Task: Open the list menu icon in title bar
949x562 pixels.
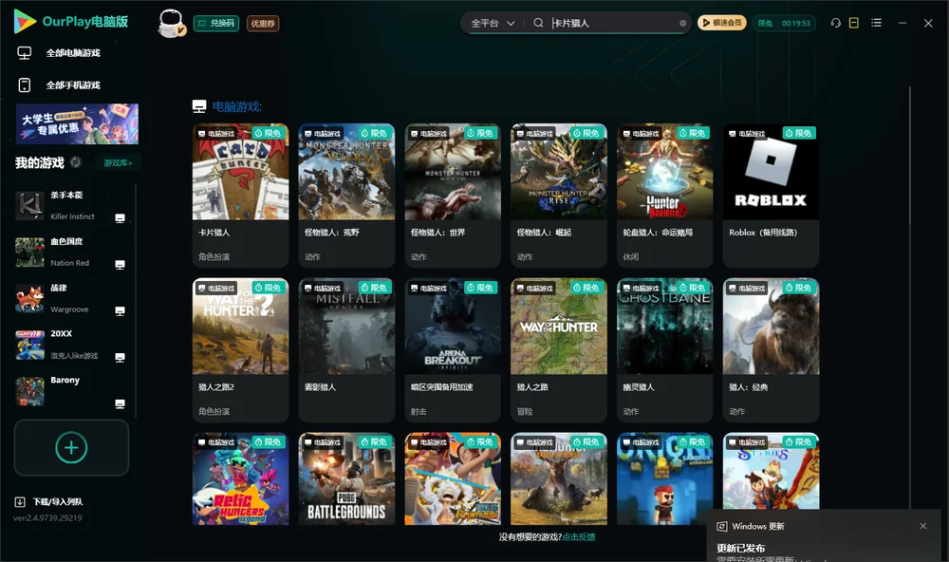Action: (876, 23)
